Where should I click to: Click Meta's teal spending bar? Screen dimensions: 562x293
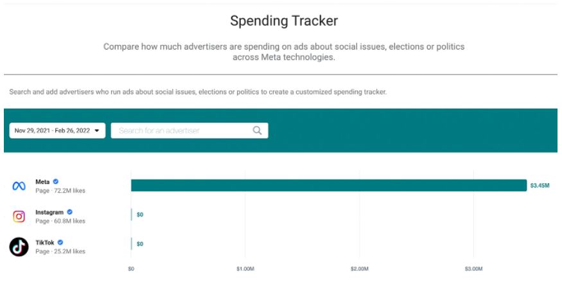(328, 185)
